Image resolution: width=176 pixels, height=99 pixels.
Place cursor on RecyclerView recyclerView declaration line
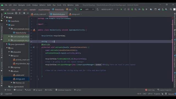[53, 36]
